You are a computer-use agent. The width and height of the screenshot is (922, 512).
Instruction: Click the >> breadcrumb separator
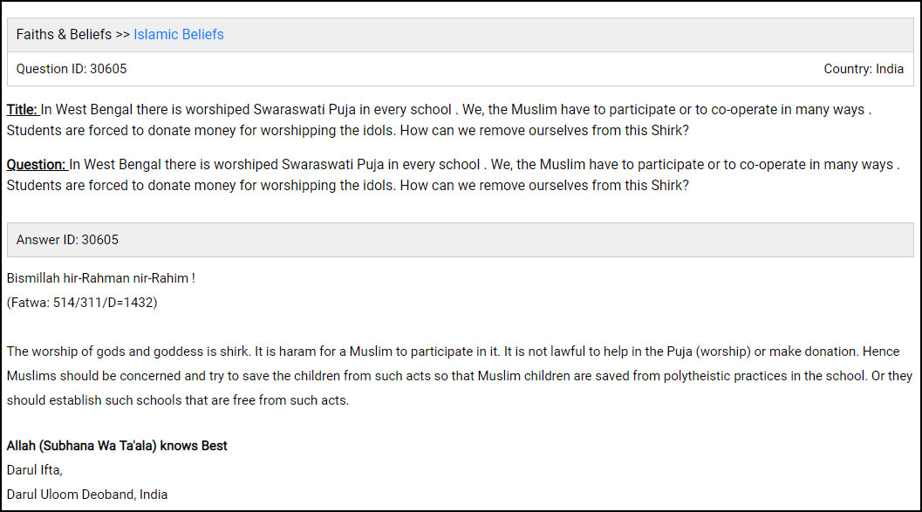[x=122, y=35]
